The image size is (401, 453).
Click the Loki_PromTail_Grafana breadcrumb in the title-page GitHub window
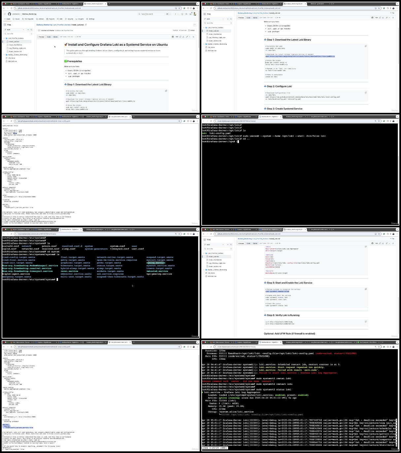[x=62, y=25]
